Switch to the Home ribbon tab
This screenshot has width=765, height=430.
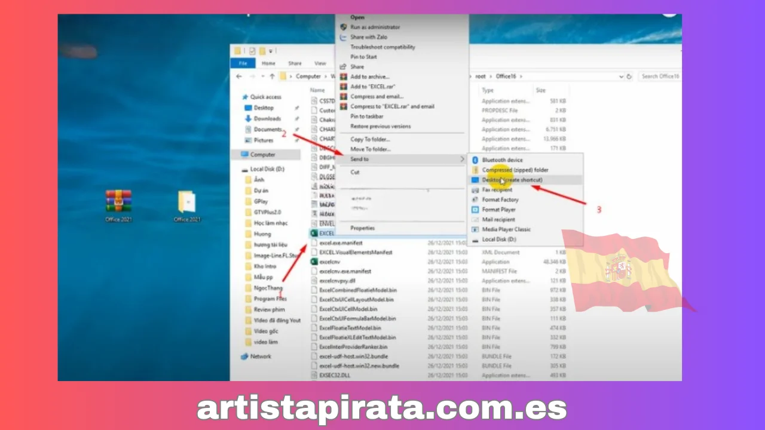click(x=268, y=63)
